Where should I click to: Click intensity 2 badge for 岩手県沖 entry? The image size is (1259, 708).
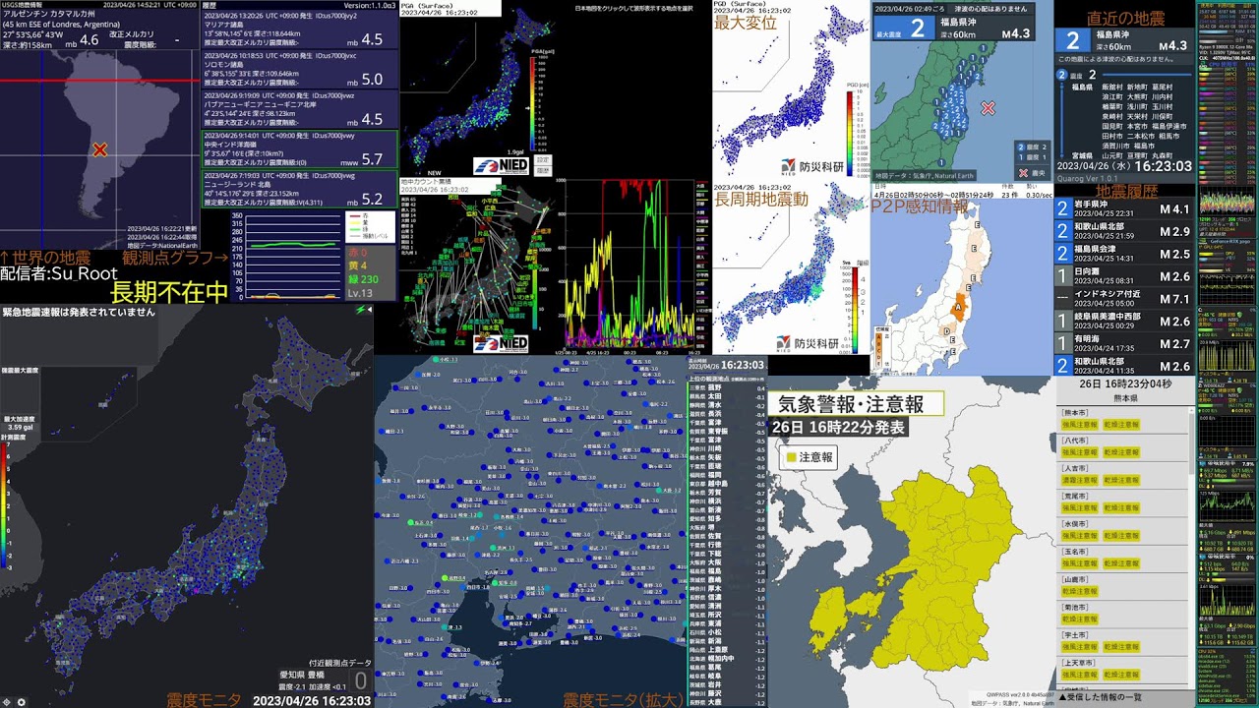pyautogui.click(x=1062, y=208)
